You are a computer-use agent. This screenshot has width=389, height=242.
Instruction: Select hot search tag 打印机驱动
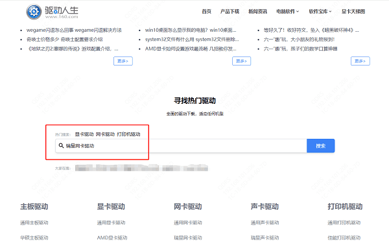pyautogui.click(x=128, y=134)
